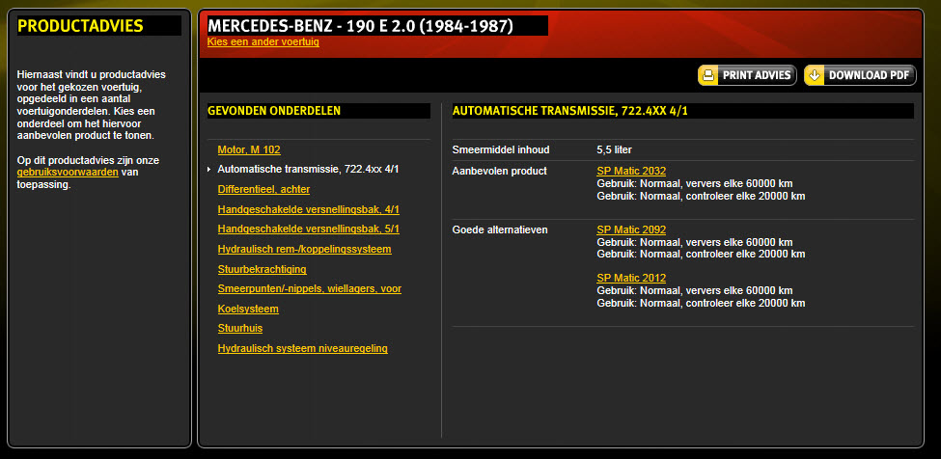Click the printer icon on Print Advies
The image size is (941, 459).
click(708, 75)
